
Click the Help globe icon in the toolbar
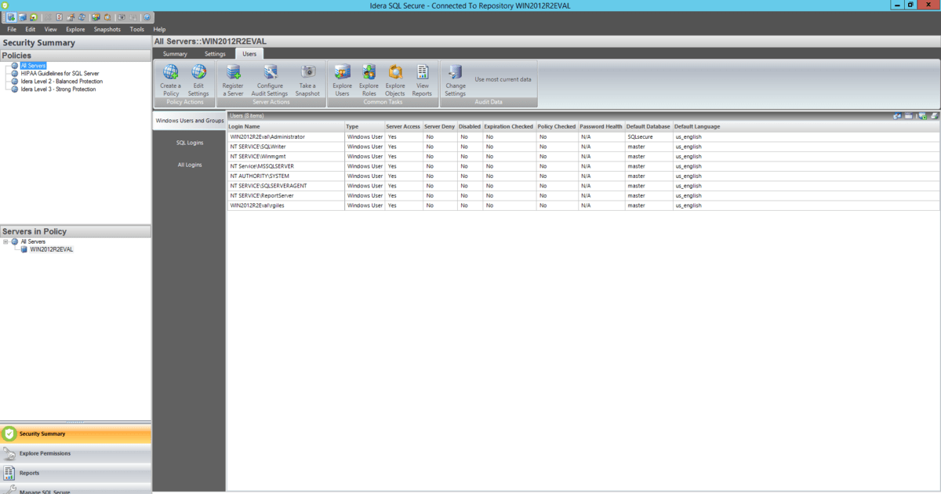[146, 16]
